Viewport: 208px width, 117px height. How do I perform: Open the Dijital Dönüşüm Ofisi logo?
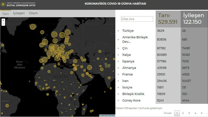(x=18, y=4)
